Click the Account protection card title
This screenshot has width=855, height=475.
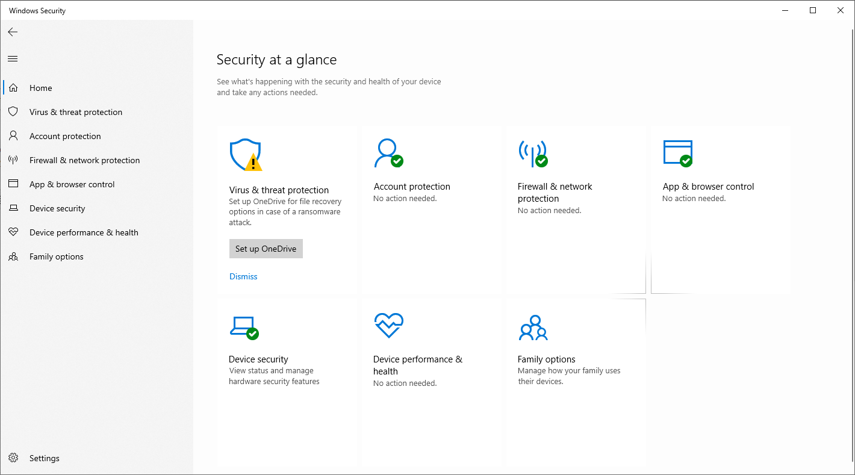coord(412,187)
